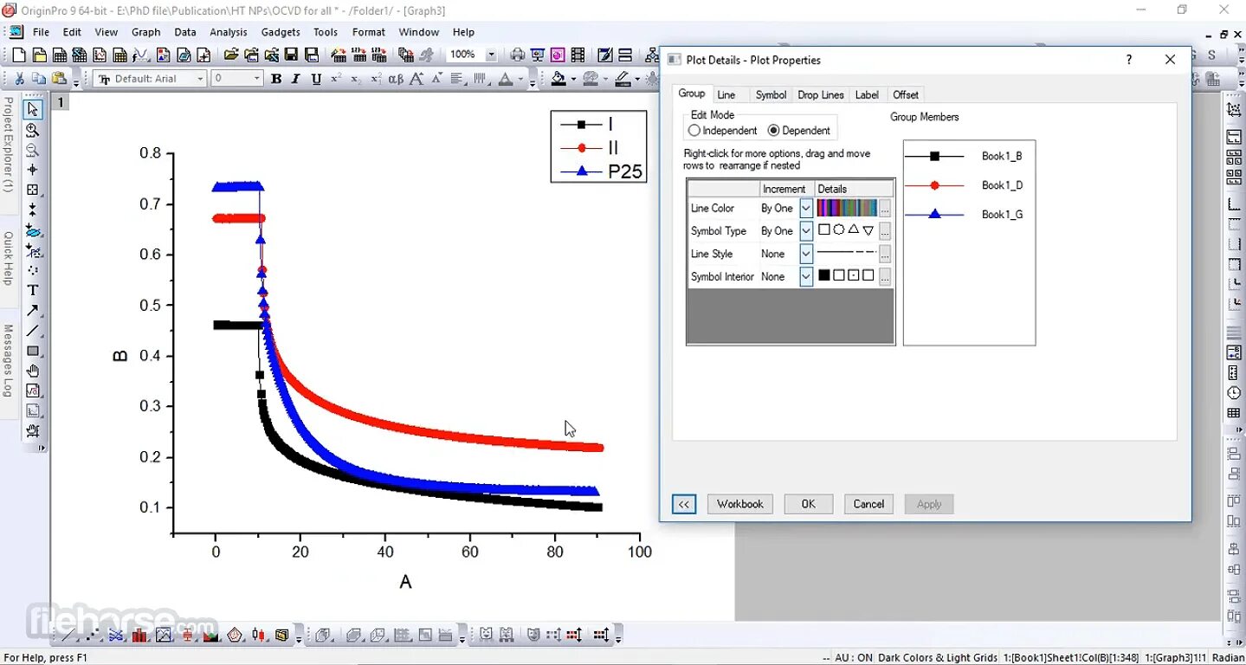Click the Symbol Interior pattern list
Image resolution: width=1246 pixels, height=665 pixels.
tap(847, 277)
